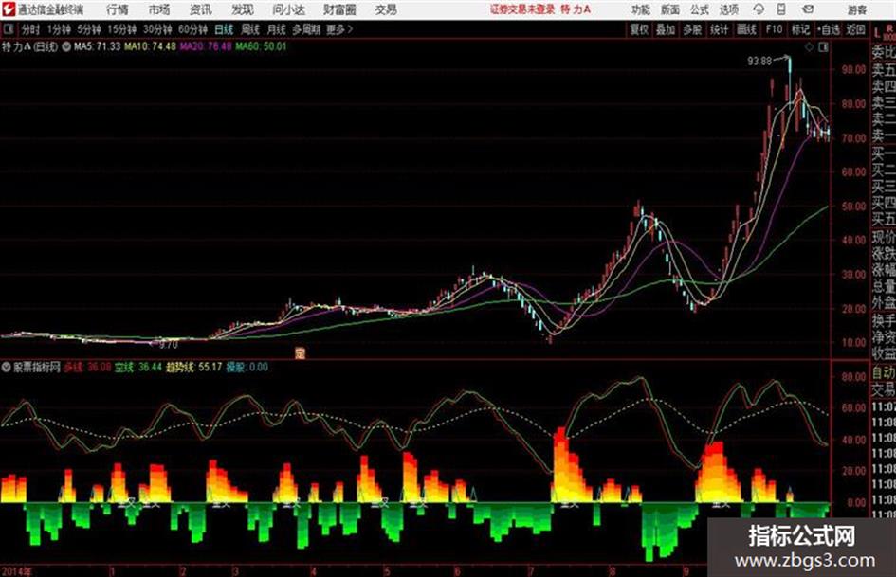Switch to 60分钟 period tab

click(192, 29)
